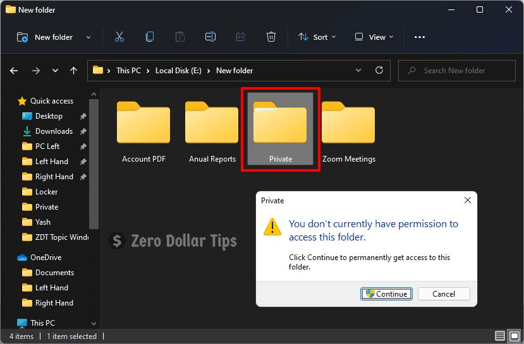The height and width of the screenshot is (344, 524).
Task: Click the See more three-dots button
Action: [420, 37]
